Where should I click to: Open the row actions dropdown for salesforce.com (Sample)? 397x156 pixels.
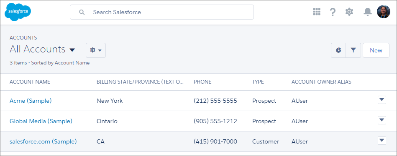(x=382, y=141)
